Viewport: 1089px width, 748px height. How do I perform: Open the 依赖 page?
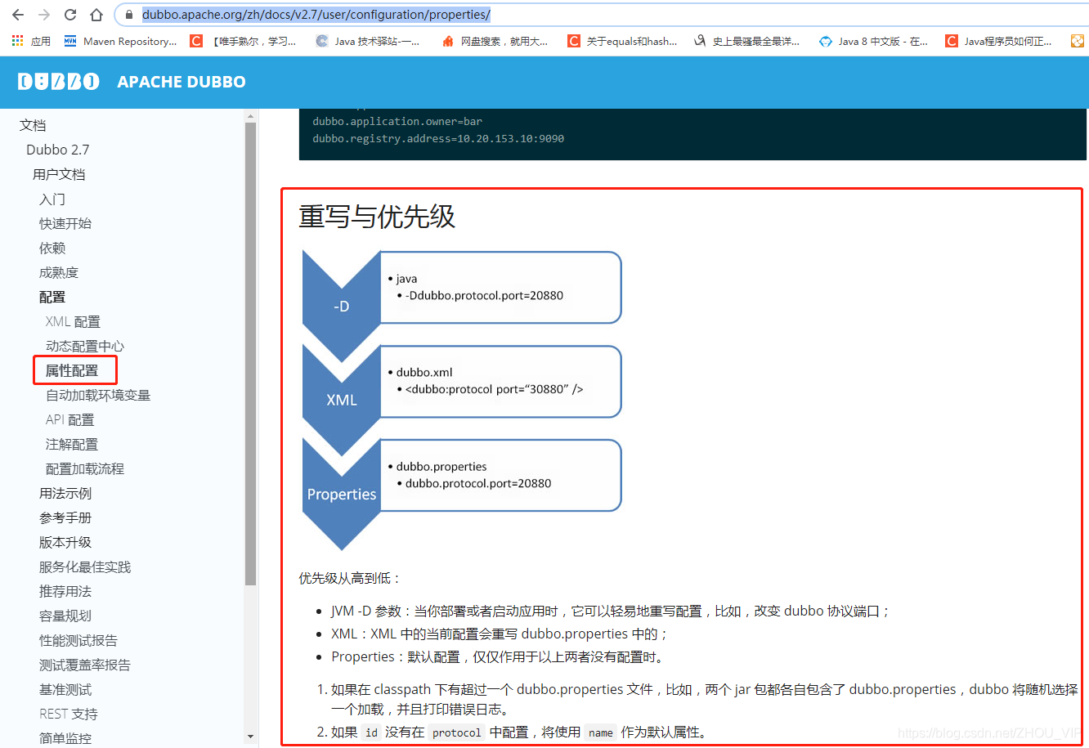tap(52, 248)
